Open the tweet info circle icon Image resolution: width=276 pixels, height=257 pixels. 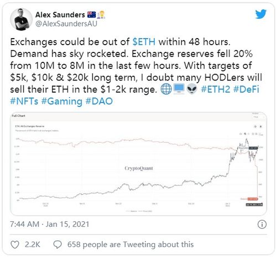(x=262, y=224)
